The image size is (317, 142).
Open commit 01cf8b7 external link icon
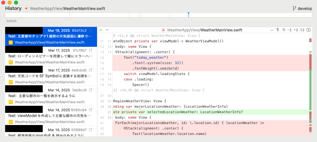(91, 50)
